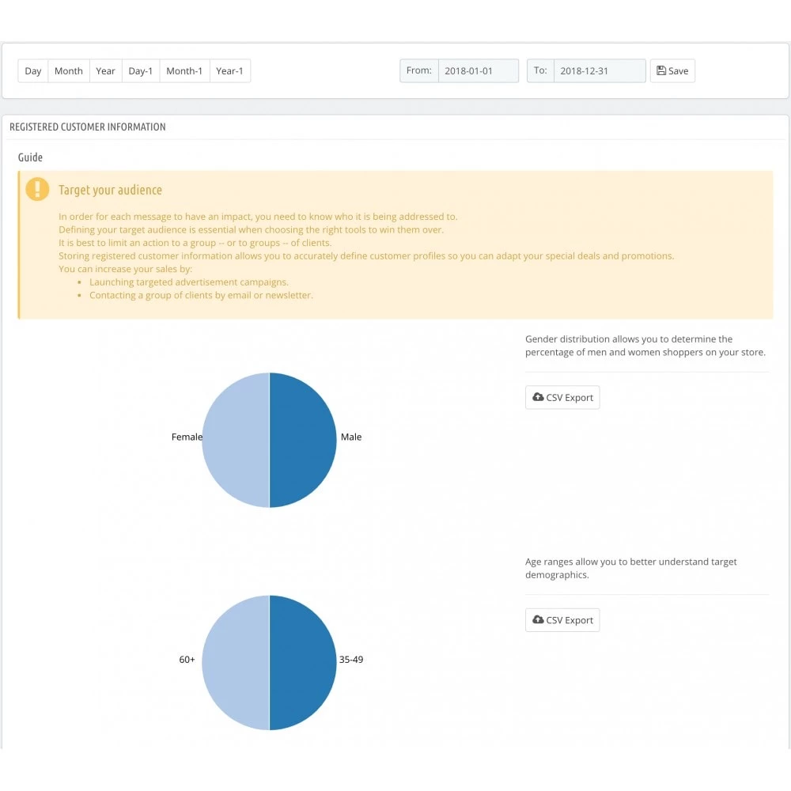
Task: Click the 35-49 slice of age pie
Action: (303, 662)
